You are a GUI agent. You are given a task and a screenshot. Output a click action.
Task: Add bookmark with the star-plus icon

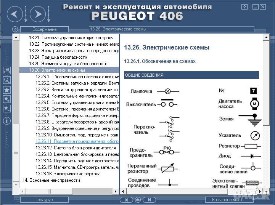click(x=6, y=99)
